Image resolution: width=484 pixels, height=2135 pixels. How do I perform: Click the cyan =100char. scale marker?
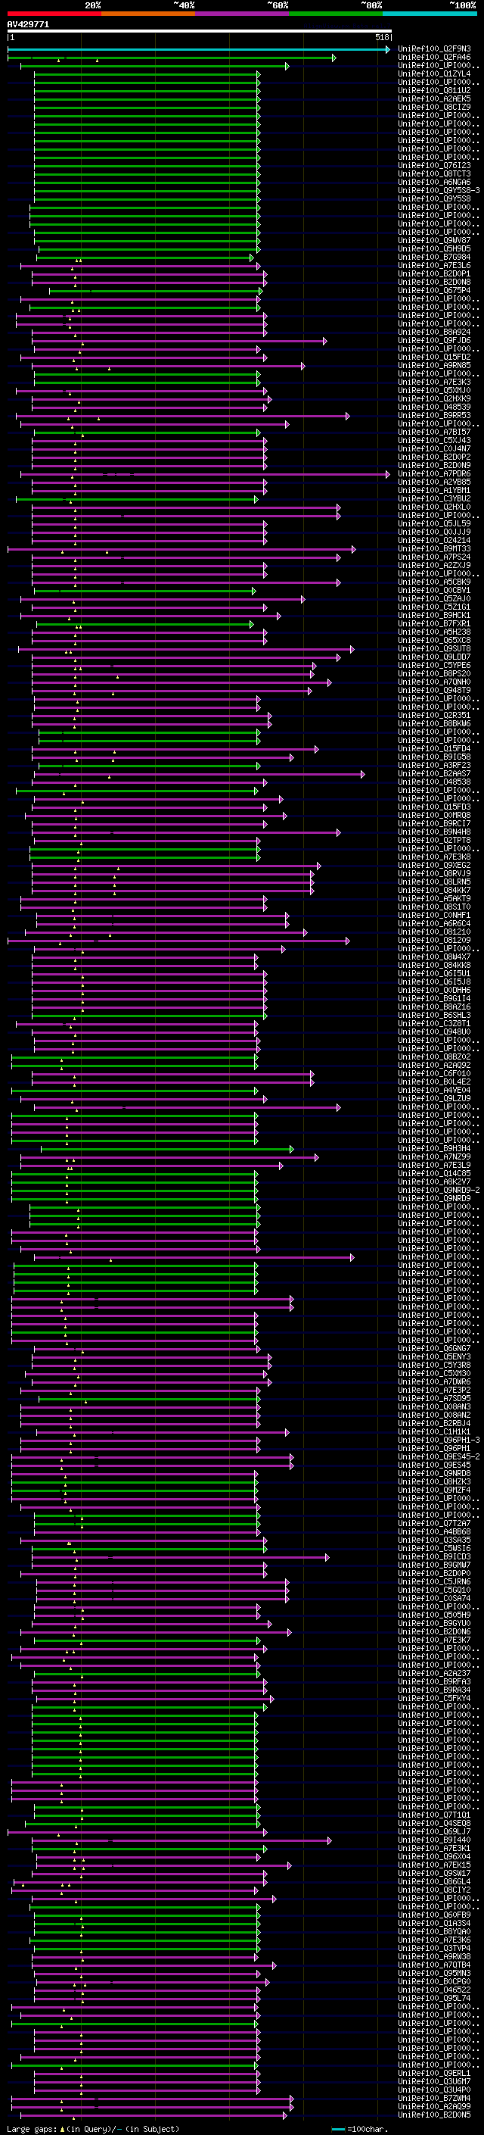point(337,2129)
